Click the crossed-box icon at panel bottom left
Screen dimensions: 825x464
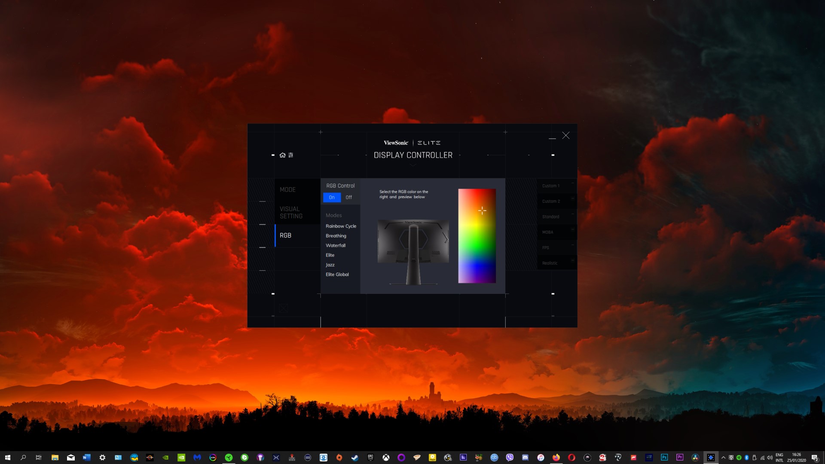tap(283, 308)
